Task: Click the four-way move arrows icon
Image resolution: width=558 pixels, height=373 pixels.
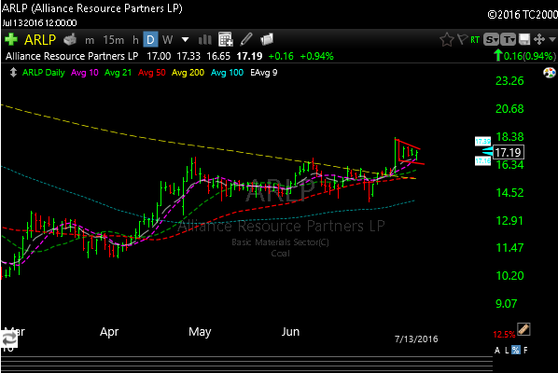Action: 539,39
